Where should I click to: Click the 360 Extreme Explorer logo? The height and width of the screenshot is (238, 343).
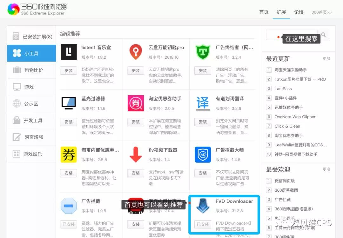(37, 9)
